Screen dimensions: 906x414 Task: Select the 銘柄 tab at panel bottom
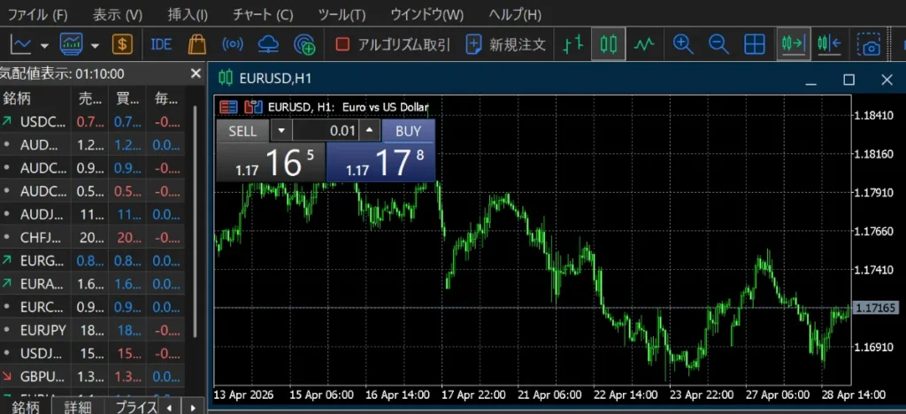tap(26, 407)
